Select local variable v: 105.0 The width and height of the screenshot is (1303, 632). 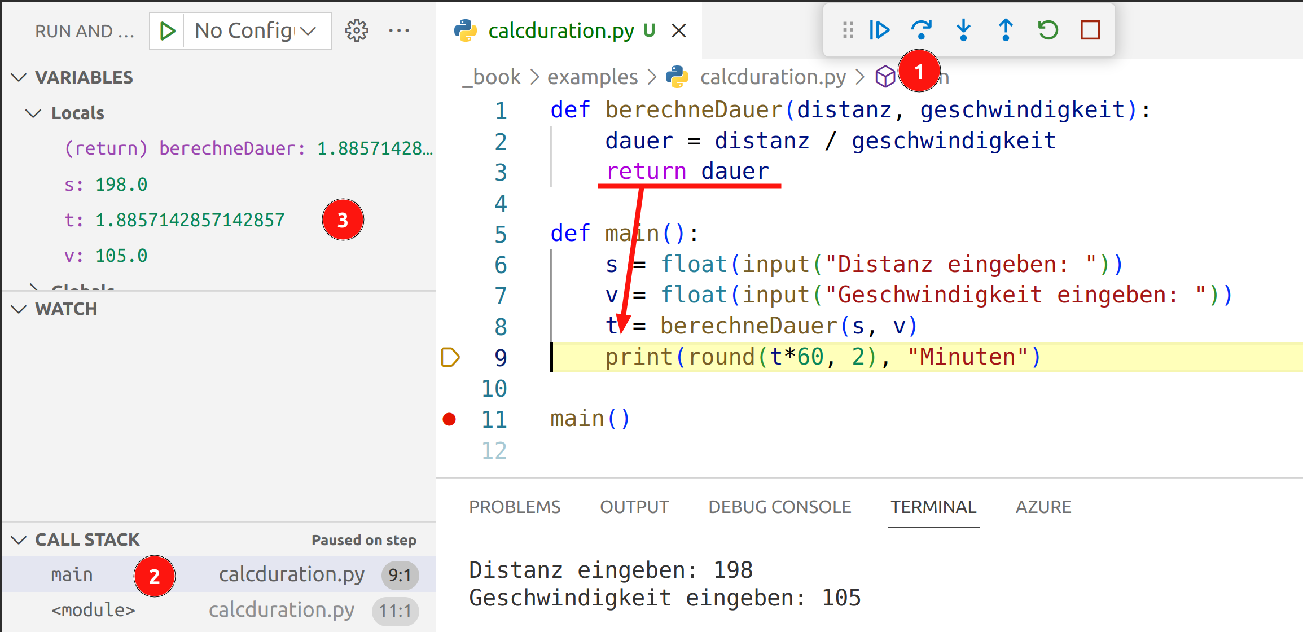tap(106, 256)
